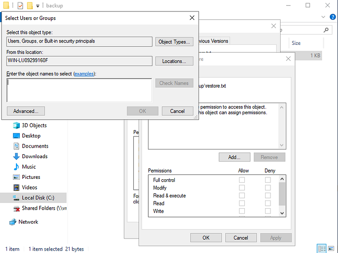Click Remove in the Permissions dialog

[269, 157]
